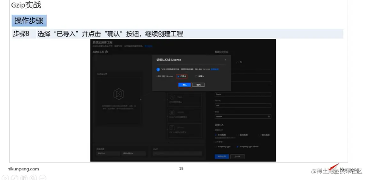Click the blue create project button

(x=222, y=157)
